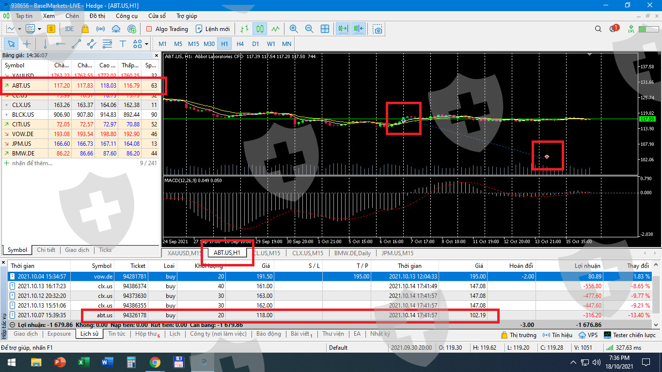Open the market shopping bag icon
This screenshot has height=372, width=662.
85,29
